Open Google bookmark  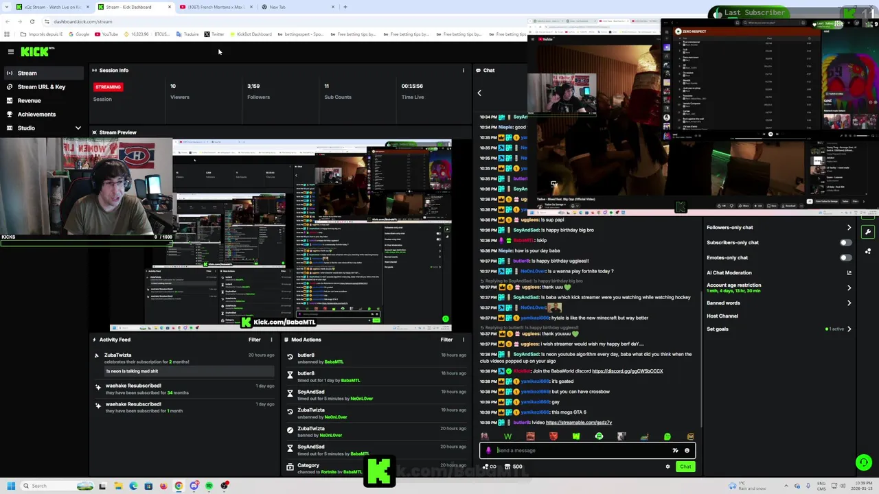coord(79,34)
